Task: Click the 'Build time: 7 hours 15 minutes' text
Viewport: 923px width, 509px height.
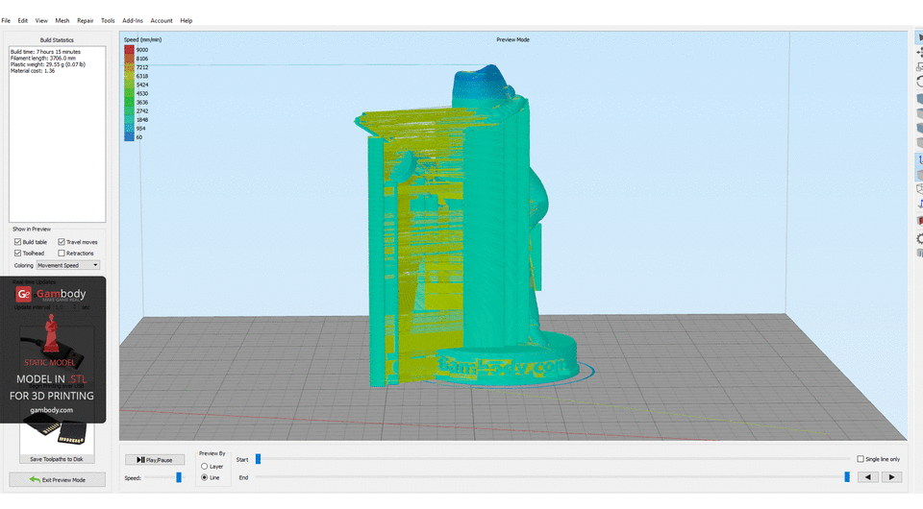Action: coord(45,52)
